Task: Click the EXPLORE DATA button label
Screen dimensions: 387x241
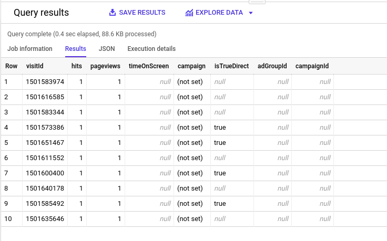Action: 219,13
